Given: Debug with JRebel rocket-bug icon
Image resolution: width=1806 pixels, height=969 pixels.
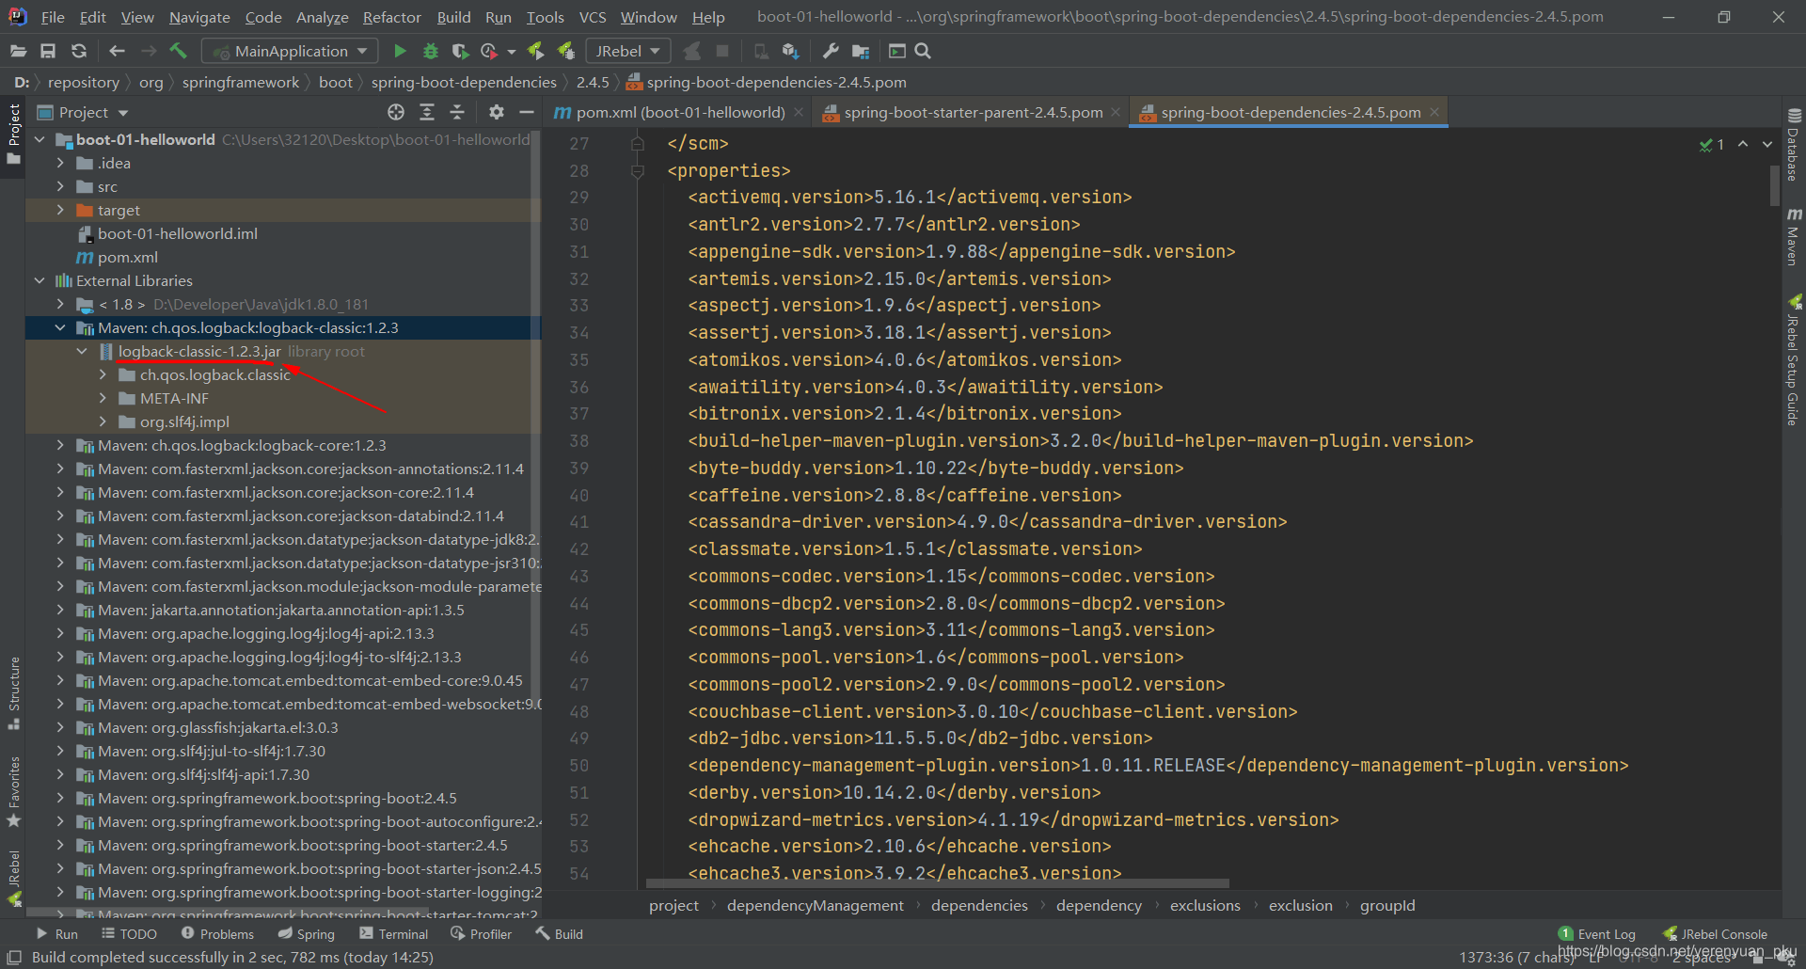Looking at the screenshot, I should 566,51.
